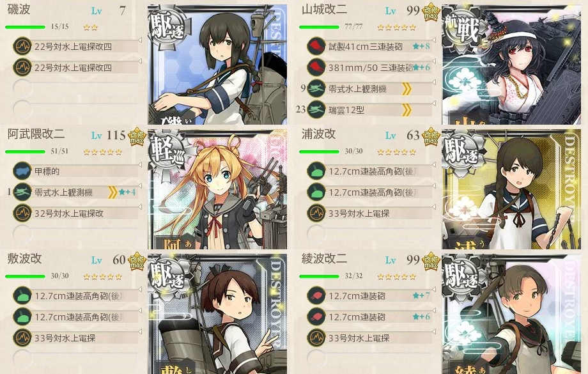Expand the arrow on 381mm/50 三連装砲 row
Viewport: 588px width, 374px height.
point(434,61)
